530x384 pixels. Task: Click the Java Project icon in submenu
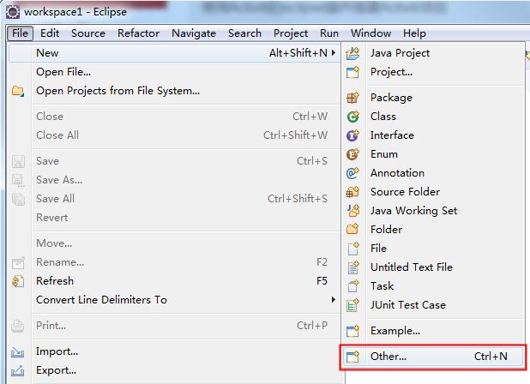352,53
